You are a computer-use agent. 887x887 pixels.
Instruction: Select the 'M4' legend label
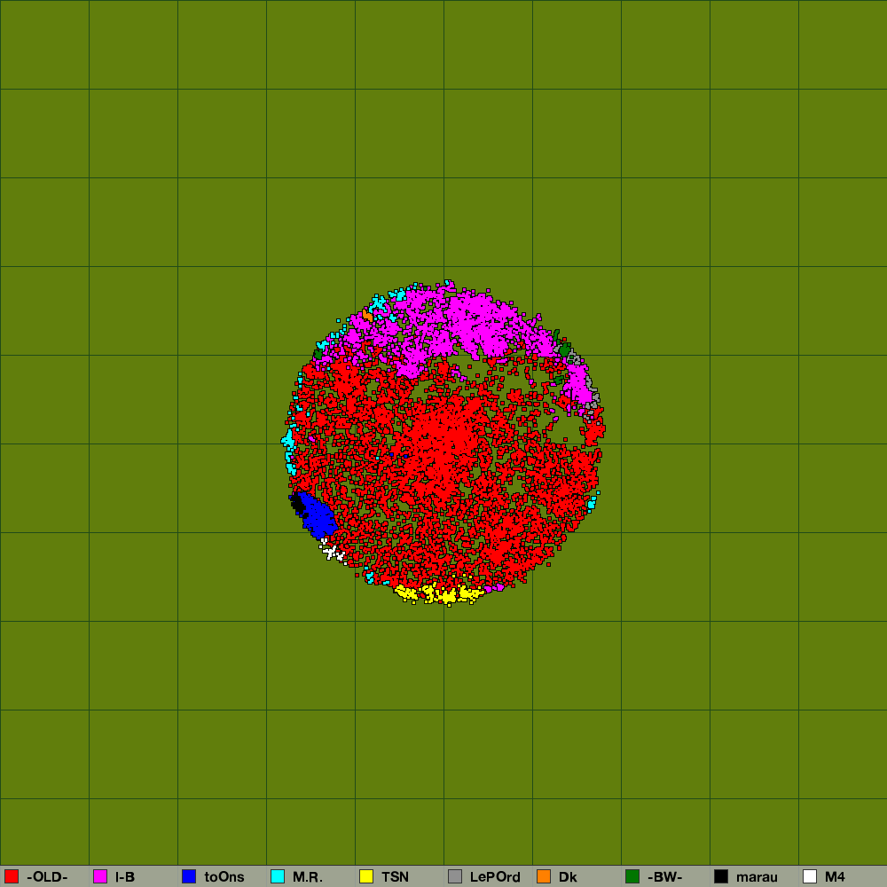[x=835, y=877]
